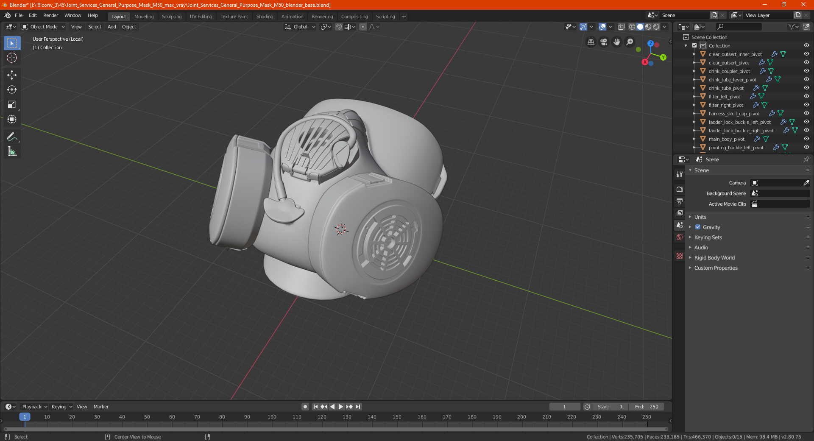This screenshot has height=441, width=814.
Task: Enable the Gravity checkbox
Action: pyautogui.click(x=698, y=227)
